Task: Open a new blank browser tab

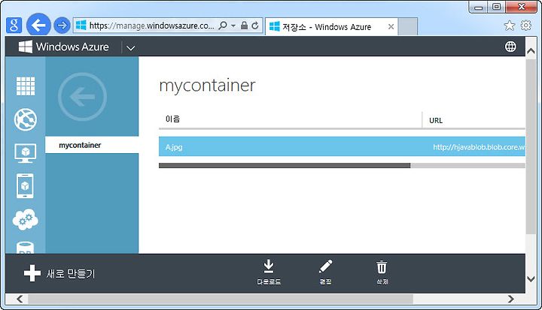Action: pos(407,27)
